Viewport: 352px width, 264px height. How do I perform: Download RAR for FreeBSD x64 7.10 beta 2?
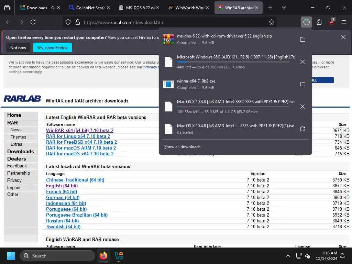coord(81,142)
